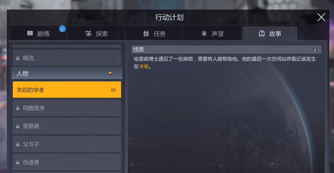Switch to the 探索 tab
The height and width of the screenshot is (173, 334).
tap(96, 33)
